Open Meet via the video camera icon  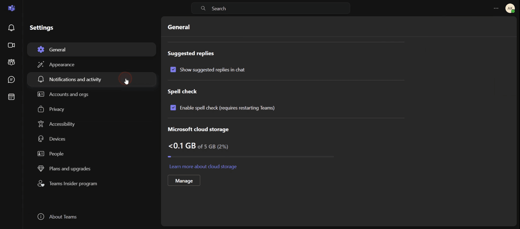(x=11, y=45)
